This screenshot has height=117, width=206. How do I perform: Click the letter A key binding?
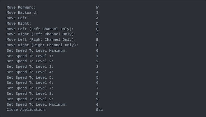(x=97, y=18)
